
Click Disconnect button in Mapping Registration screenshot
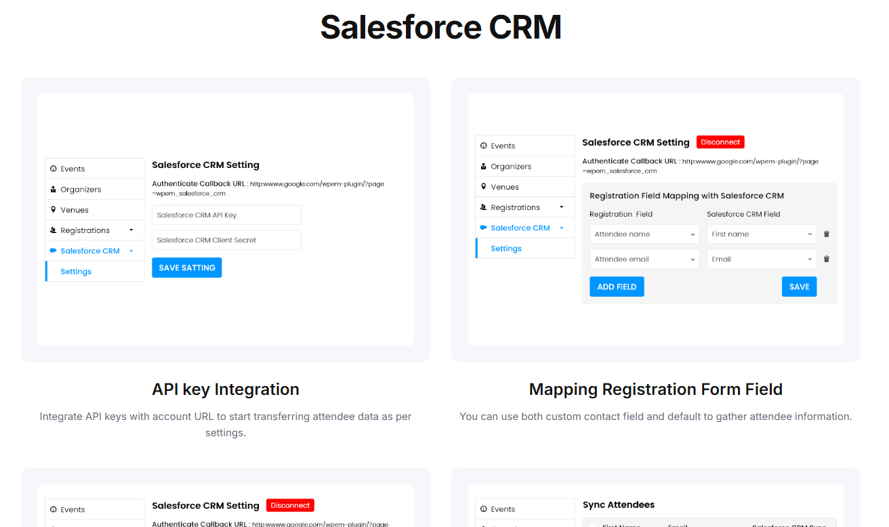tap(720, 142)
